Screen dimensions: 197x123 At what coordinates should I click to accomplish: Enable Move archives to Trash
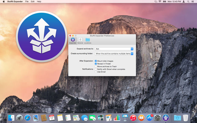tap(96, 66)
